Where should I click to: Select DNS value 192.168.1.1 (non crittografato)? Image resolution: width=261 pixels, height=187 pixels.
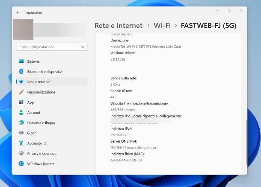(x=133, y=147)
